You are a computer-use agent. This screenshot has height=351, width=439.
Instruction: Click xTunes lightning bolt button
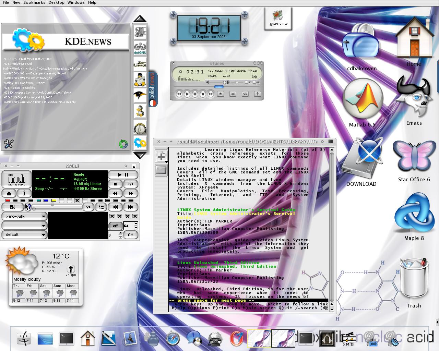tap(257, 94)
